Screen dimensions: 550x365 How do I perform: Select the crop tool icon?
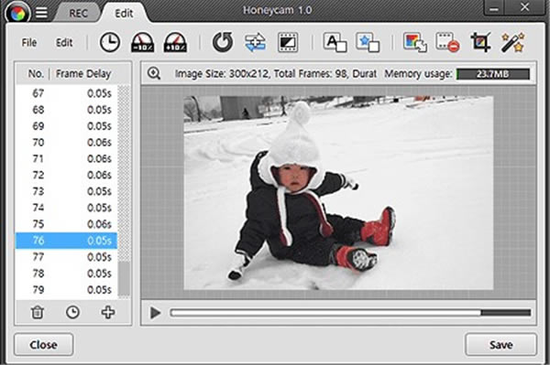pyautogui.click(x=480, y=42)
